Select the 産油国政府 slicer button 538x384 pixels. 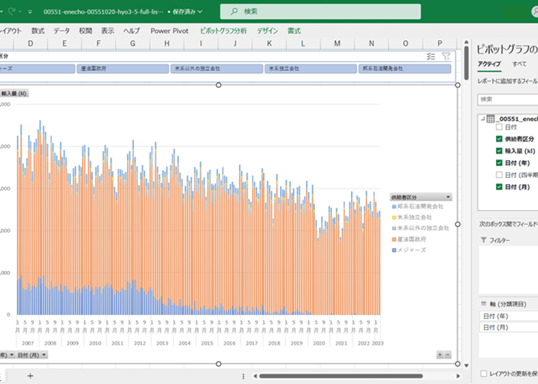123,69
